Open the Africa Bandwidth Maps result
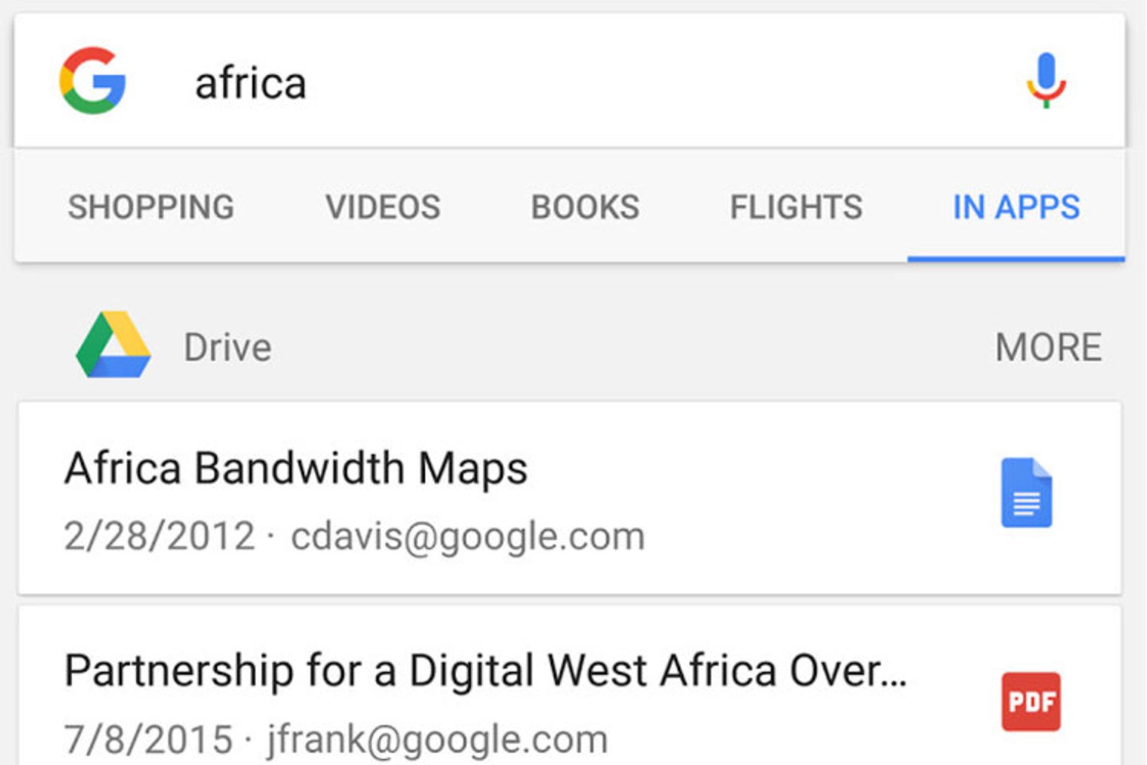This screenshot has height=765, width=1147. point(569,498)
